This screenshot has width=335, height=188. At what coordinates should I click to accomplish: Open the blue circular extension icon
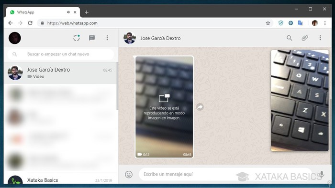coord(290,23)
